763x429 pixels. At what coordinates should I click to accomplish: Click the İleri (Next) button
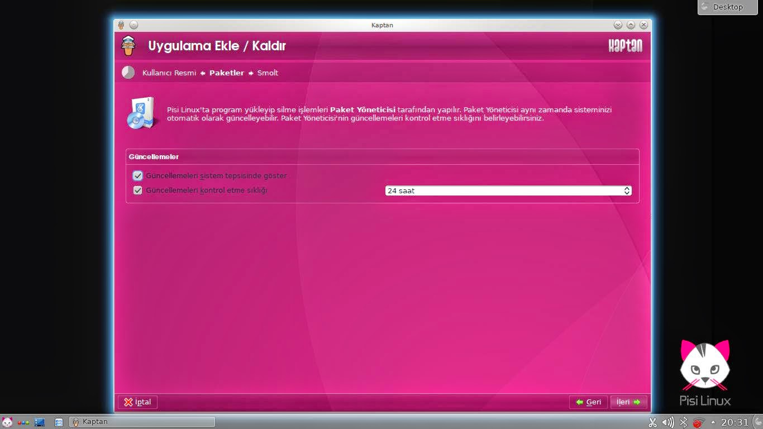coord(629,402)
